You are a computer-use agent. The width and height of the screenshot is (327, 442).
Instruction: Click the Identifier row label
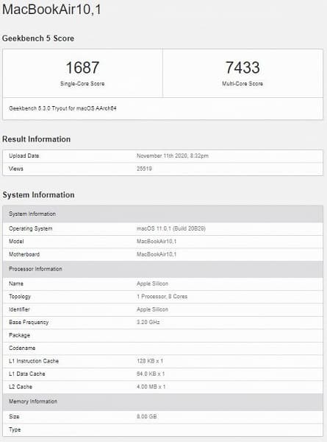click(19, 309)
